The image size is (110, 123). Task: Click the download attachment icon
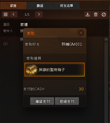pos(88,14)
